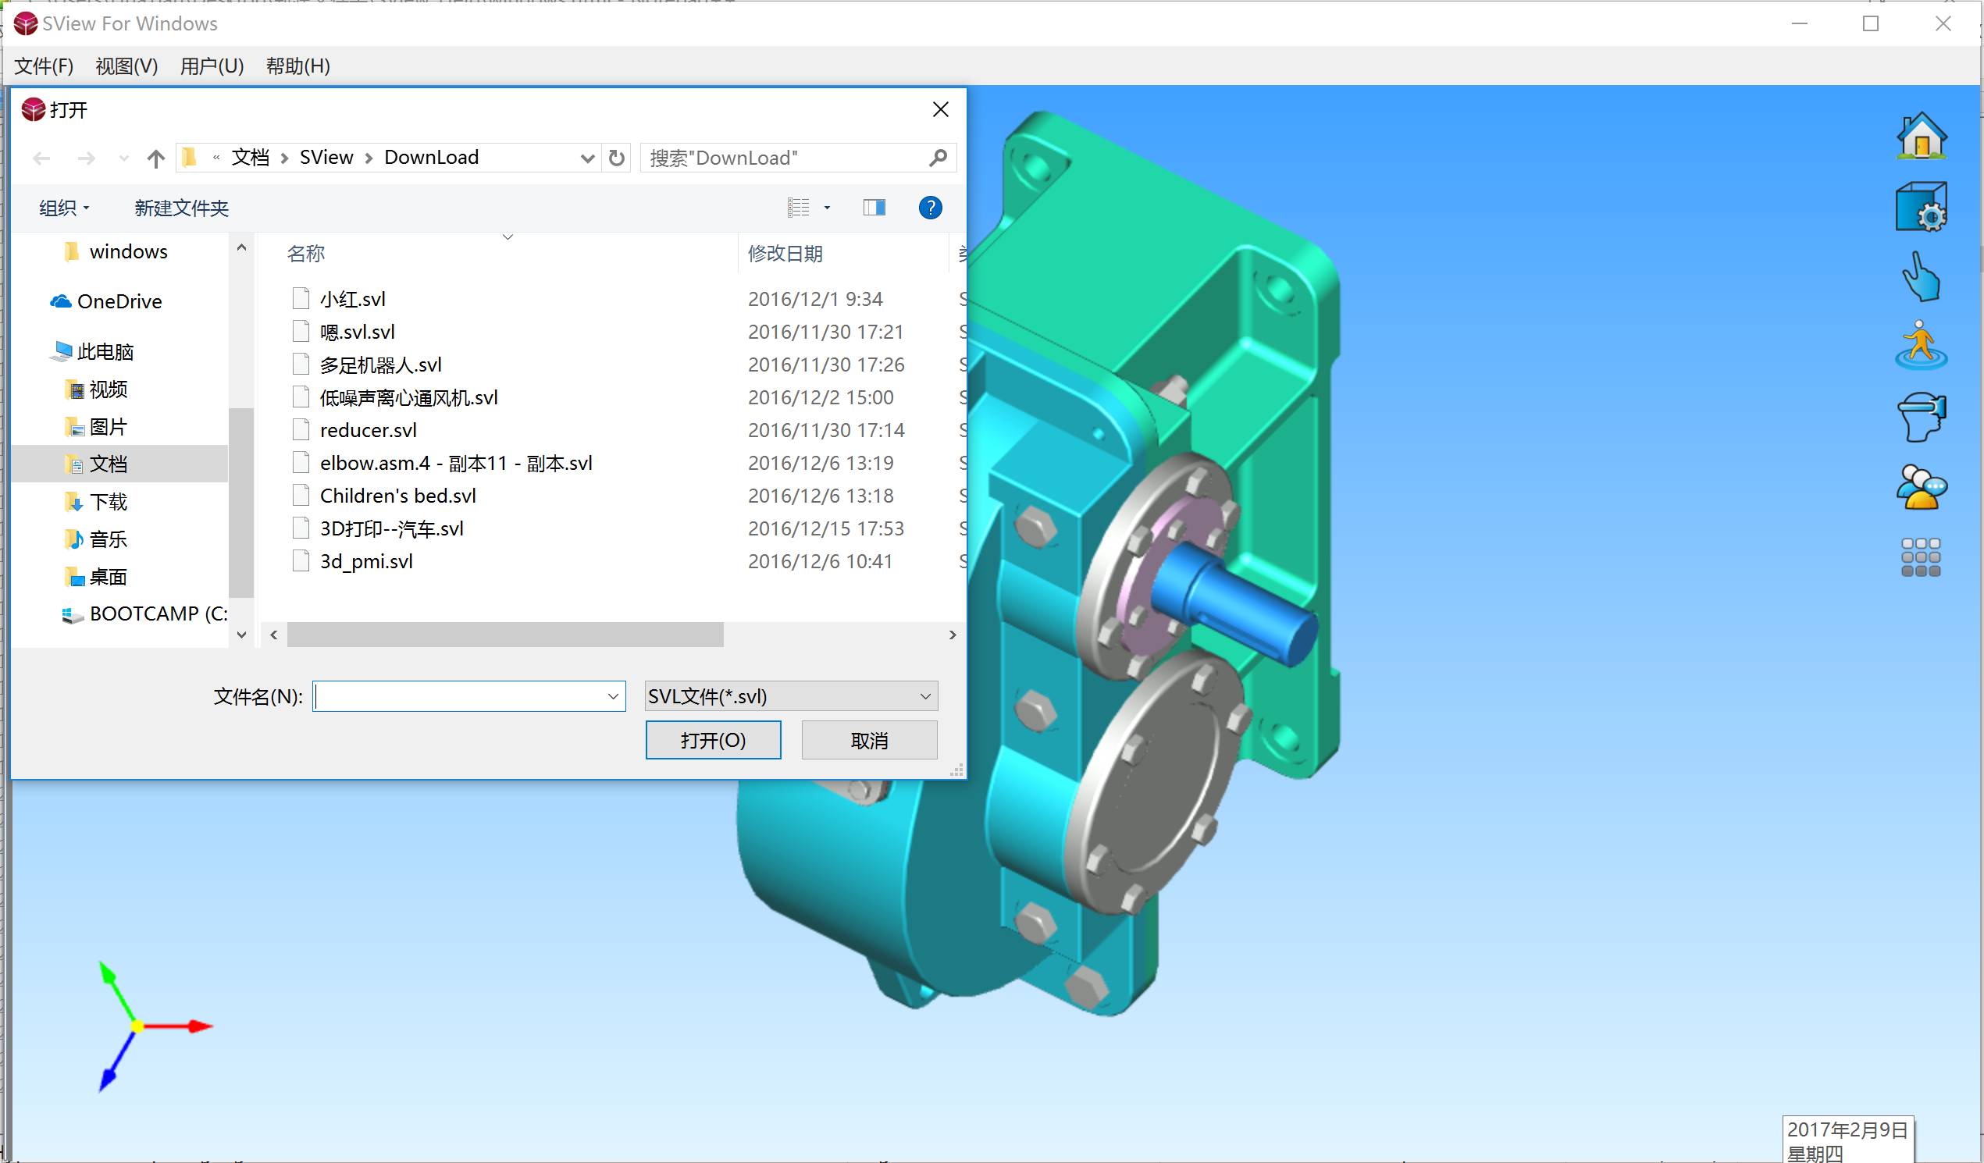Expand the address bar path history
Screen dimensions: 1984x1163
[x=586, y=158]
